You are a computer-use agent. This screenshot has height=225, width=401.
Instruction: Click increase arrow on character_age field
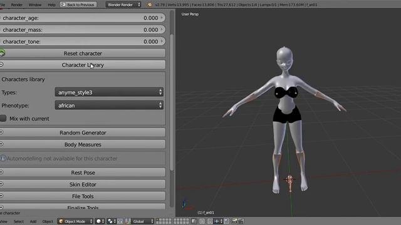point(162,17)
